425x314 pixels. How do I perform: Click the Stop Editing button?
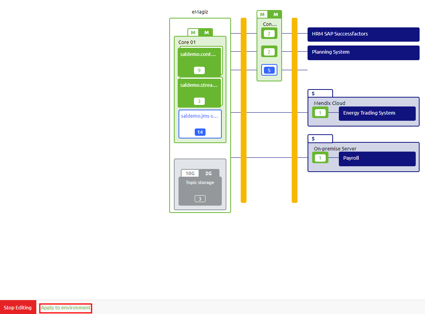pyautogui.click(x=18, y=307)
